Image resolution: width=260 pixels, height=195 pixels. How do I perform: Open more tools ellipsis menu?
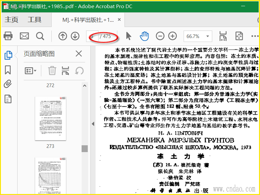(255, 36)
